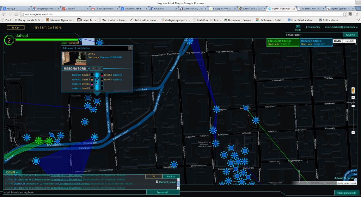Click the senaatintori search field

point(314,35)
